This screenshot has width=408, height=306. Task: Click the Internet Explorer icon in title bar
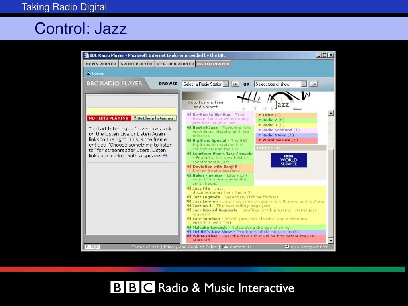tap(86, 55)
